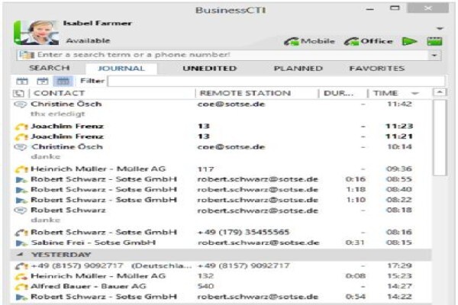Sort by the TIME column header
Image resolution: width=458 pixels, height=305 pixels.
click(385, 93)
